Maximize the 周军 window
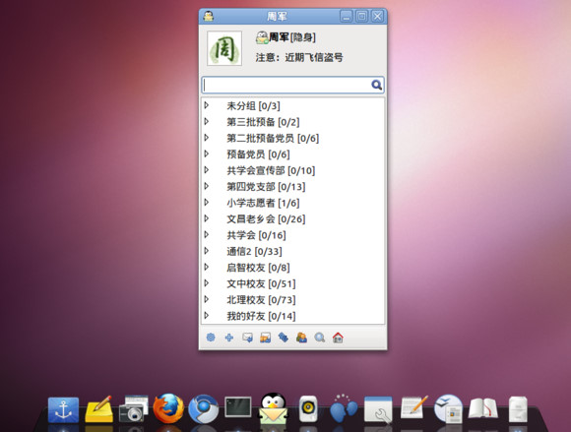This screenshot has width=571, height=432. (362, 16)
